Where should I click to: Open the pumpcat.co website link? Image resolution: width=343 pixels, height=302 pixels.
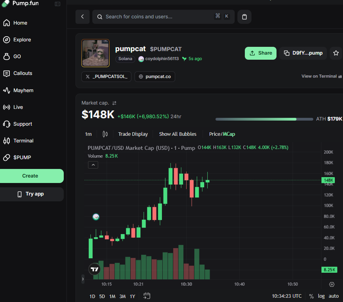tap(154, 76)
